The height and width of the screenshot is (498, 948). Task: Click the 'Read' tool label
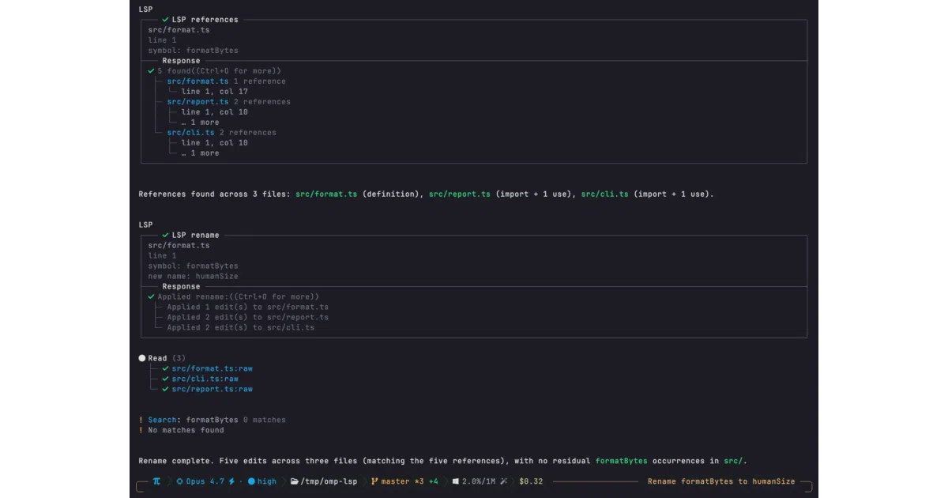pos(157,358)
